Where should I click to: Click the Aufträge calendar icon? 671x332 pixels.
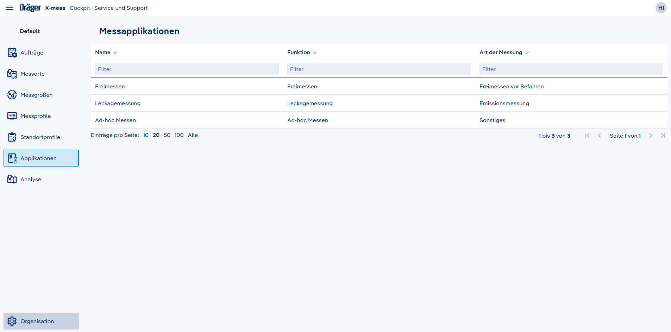coord(12,52)
